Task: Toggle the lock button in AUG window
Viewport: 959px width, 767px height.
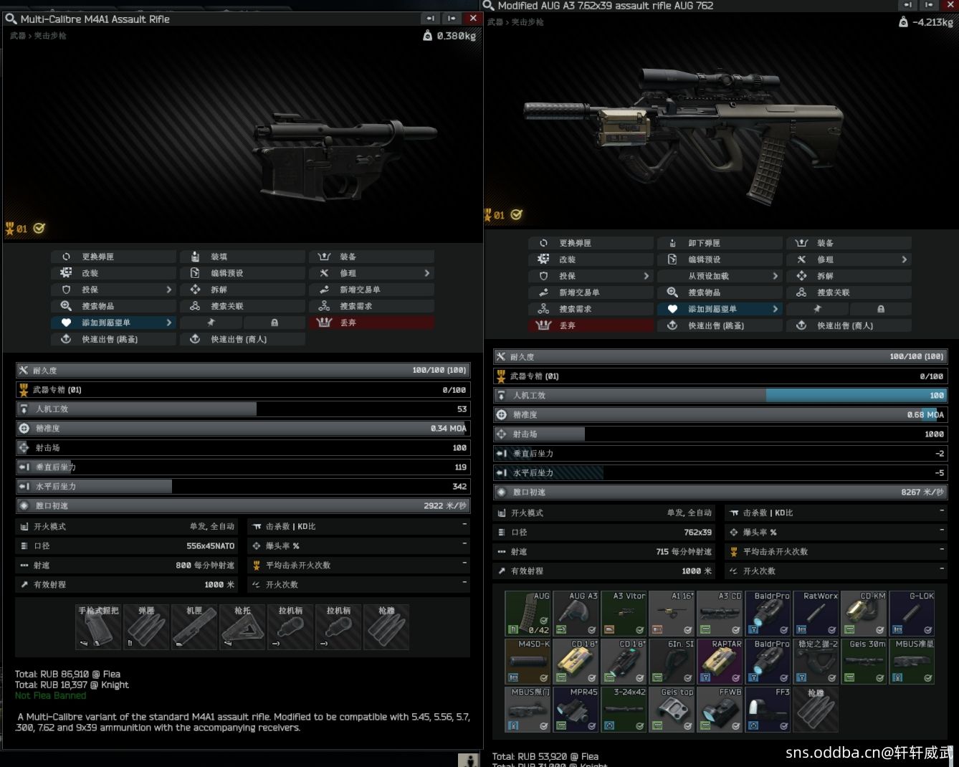Action: click(x=881, y=309)
